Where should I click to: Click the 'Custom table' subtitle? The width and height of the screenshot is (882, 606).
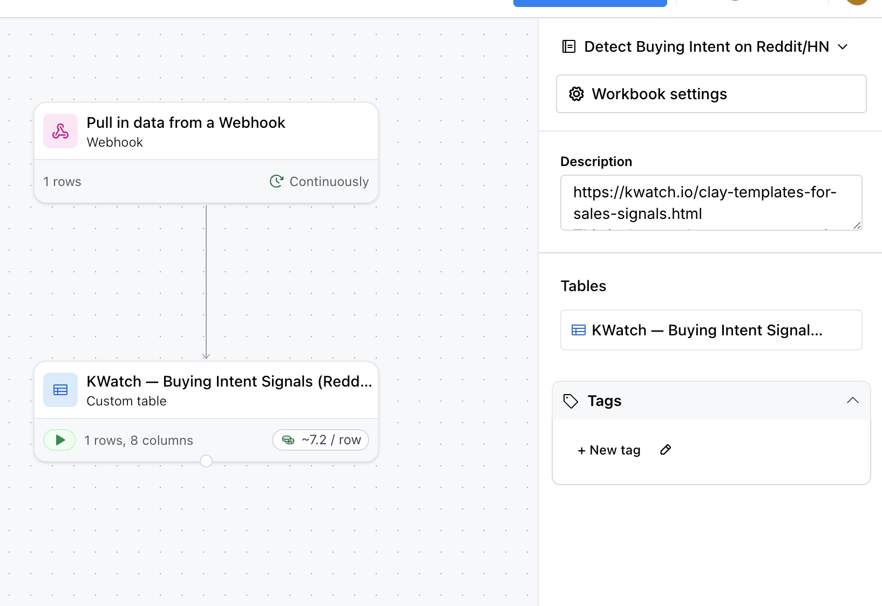point(126,401)
